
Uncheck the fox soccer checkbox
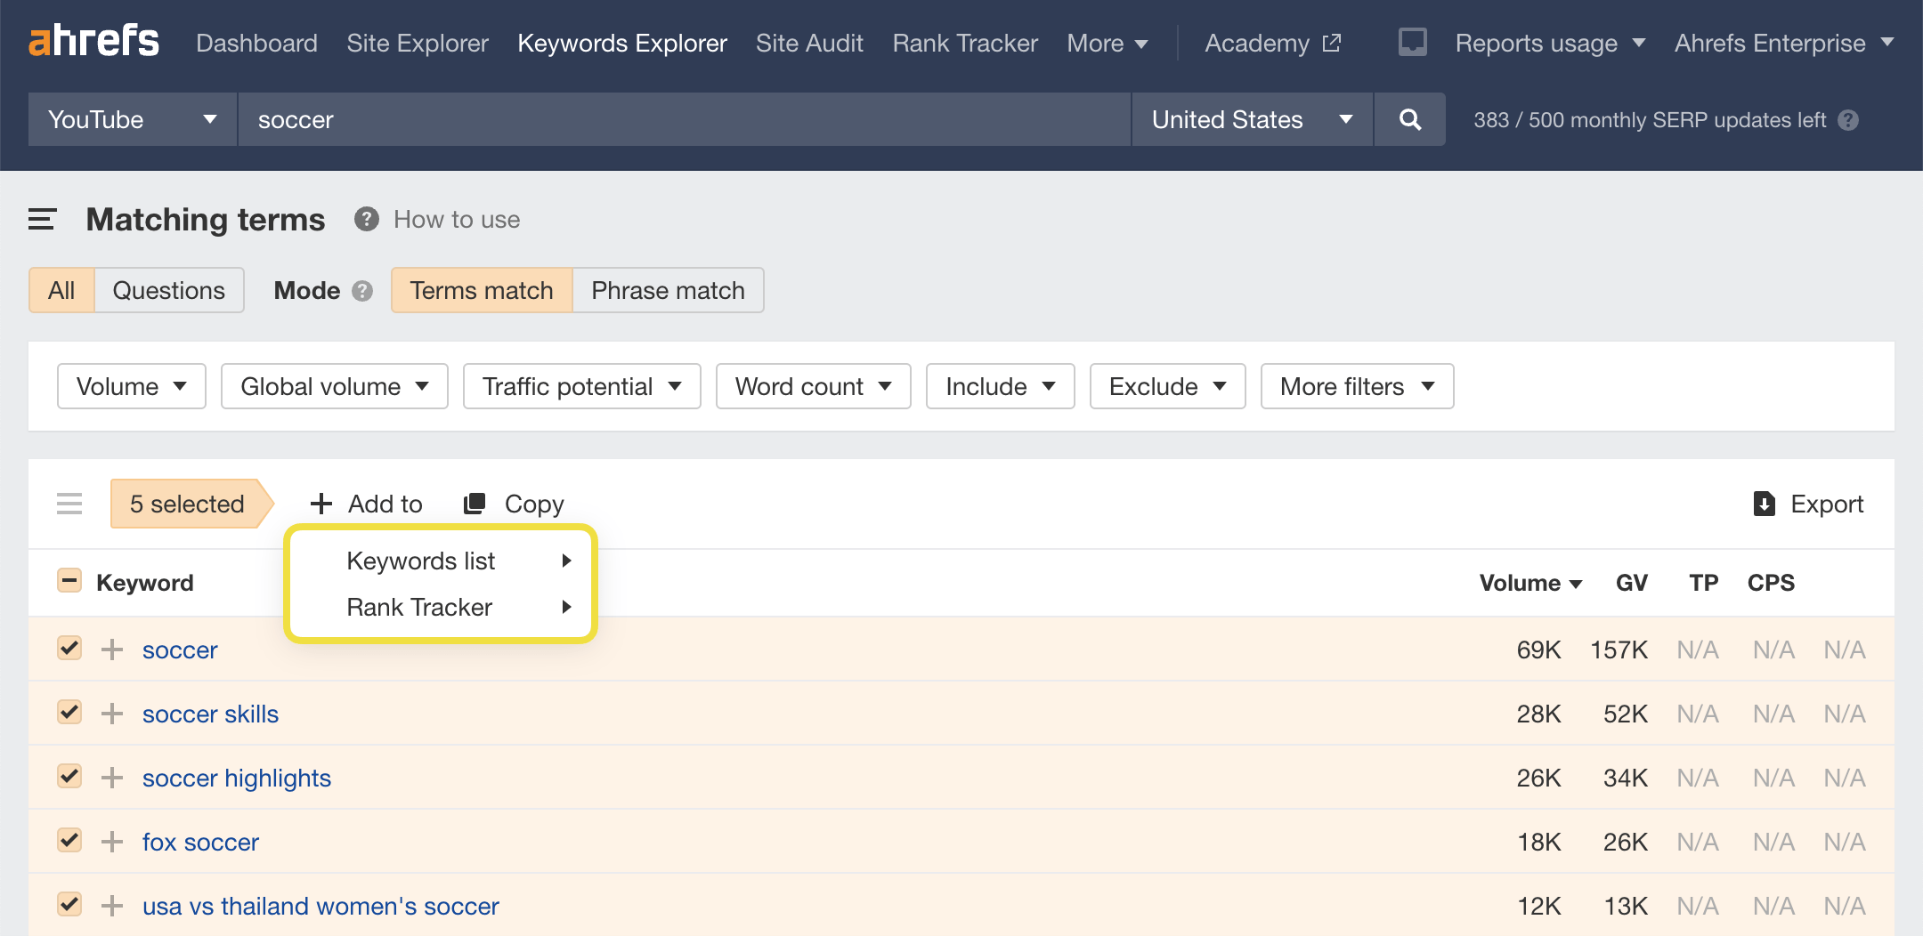coord(69,841)
